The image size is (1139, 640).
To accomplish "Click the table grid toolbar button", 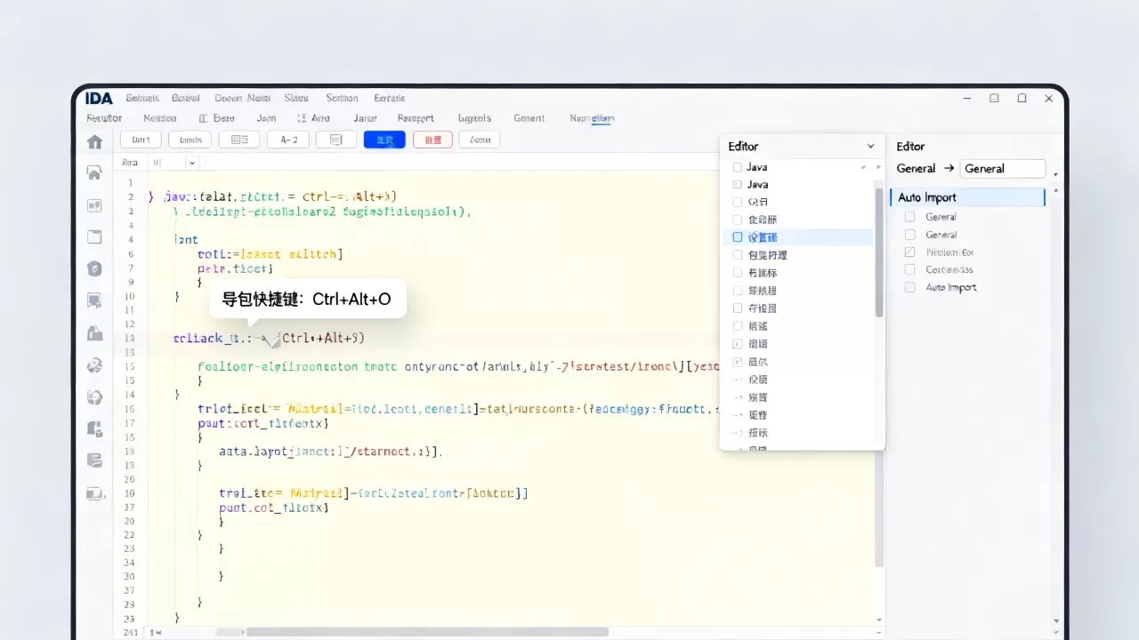I will pos(239,140).
